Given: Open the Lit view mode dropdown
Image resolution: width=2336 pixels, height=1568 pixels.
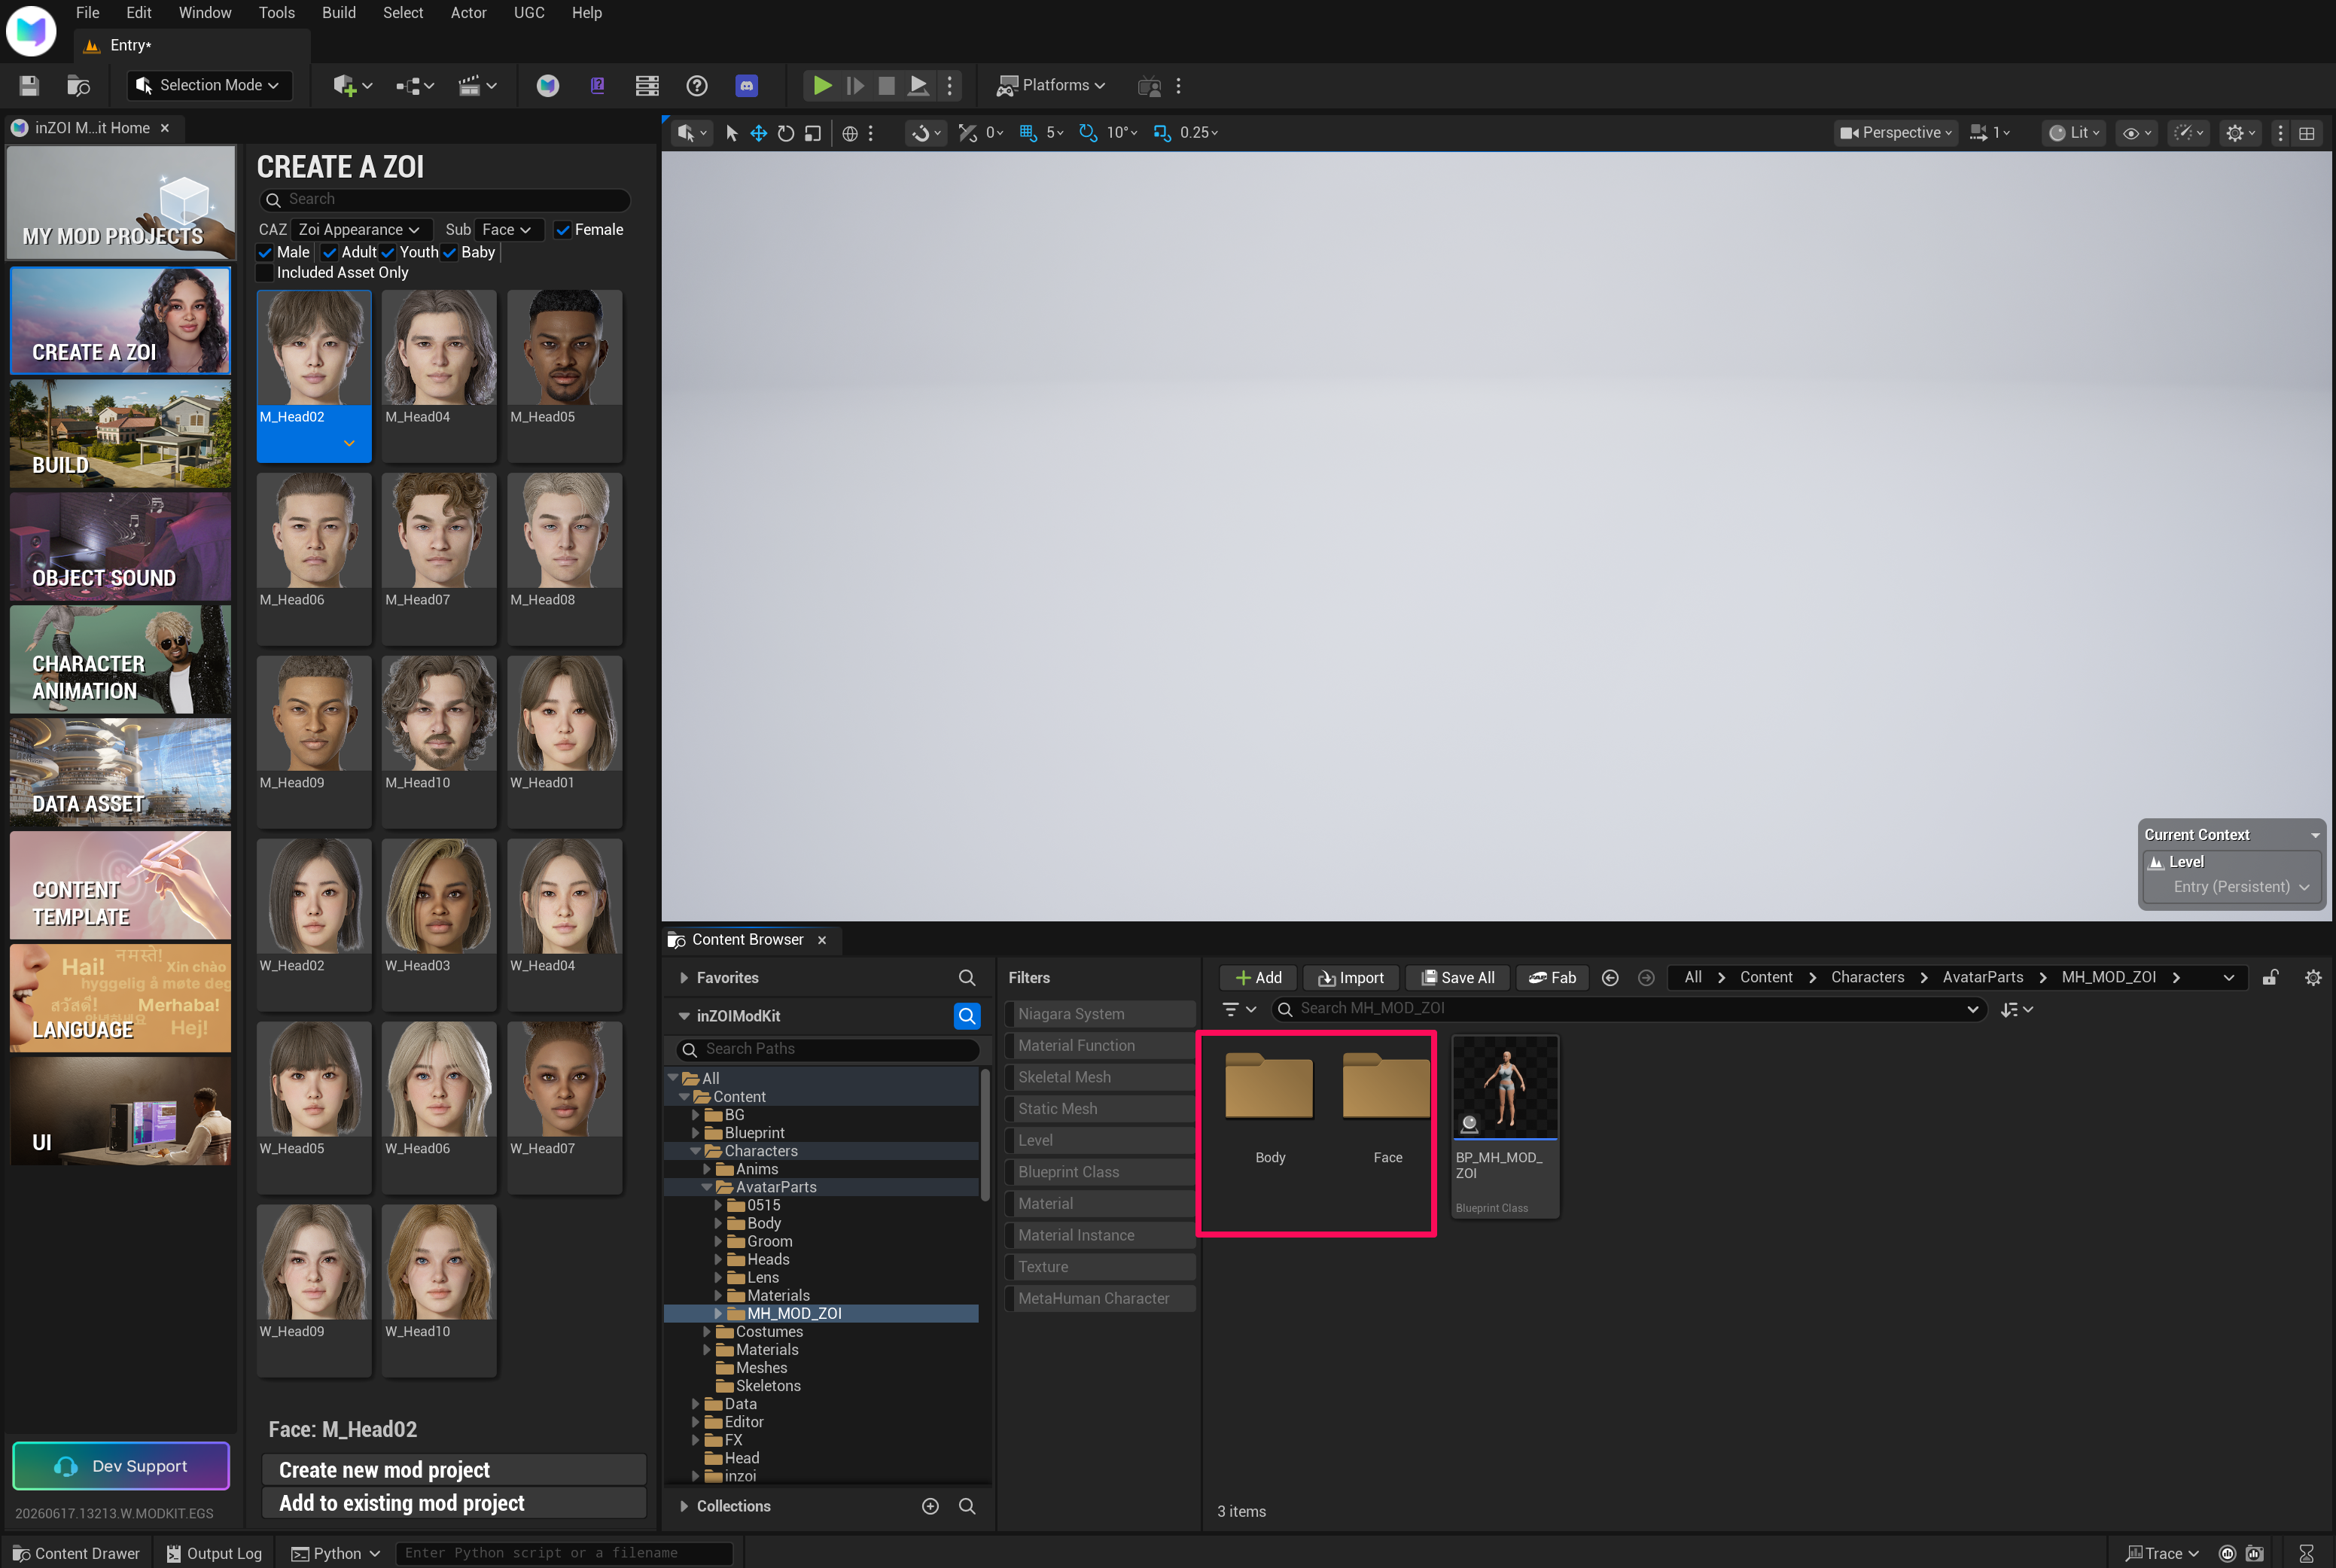Looking at the screenshot, I should point(2074,133).
